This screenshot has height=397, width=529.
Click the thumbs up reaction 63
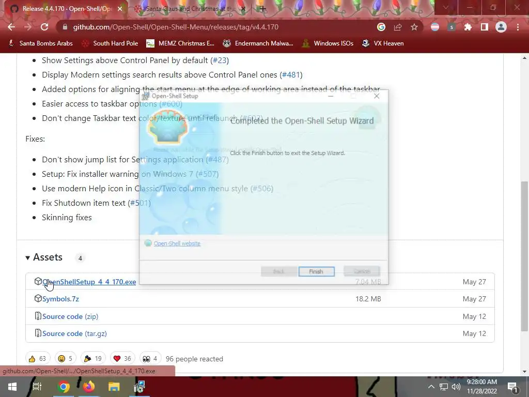tap(37, 359)
